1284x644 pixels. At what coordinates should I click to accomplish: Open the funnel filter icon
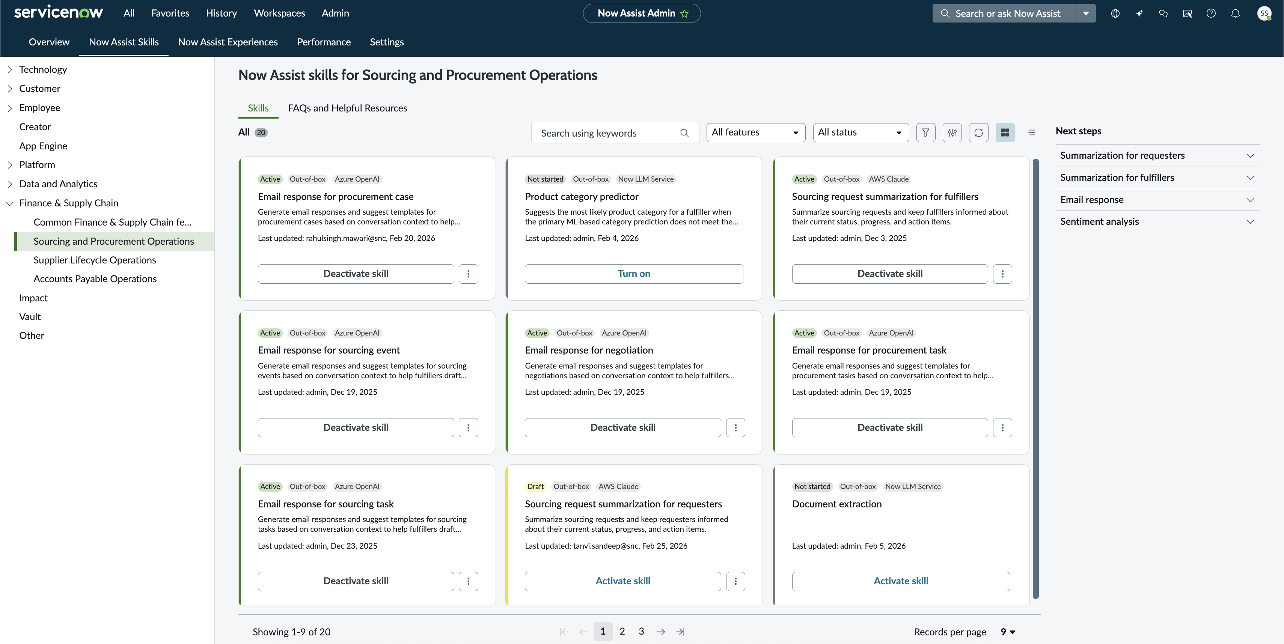(x=925, y=132)
